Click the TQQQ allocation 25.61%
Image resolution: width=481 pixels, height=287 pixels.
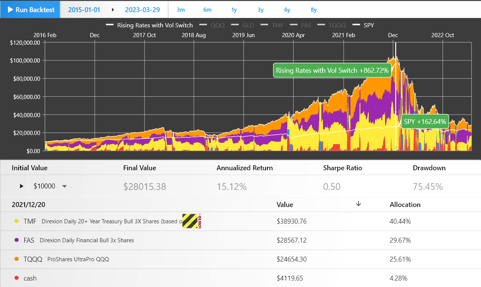(400, 259)
